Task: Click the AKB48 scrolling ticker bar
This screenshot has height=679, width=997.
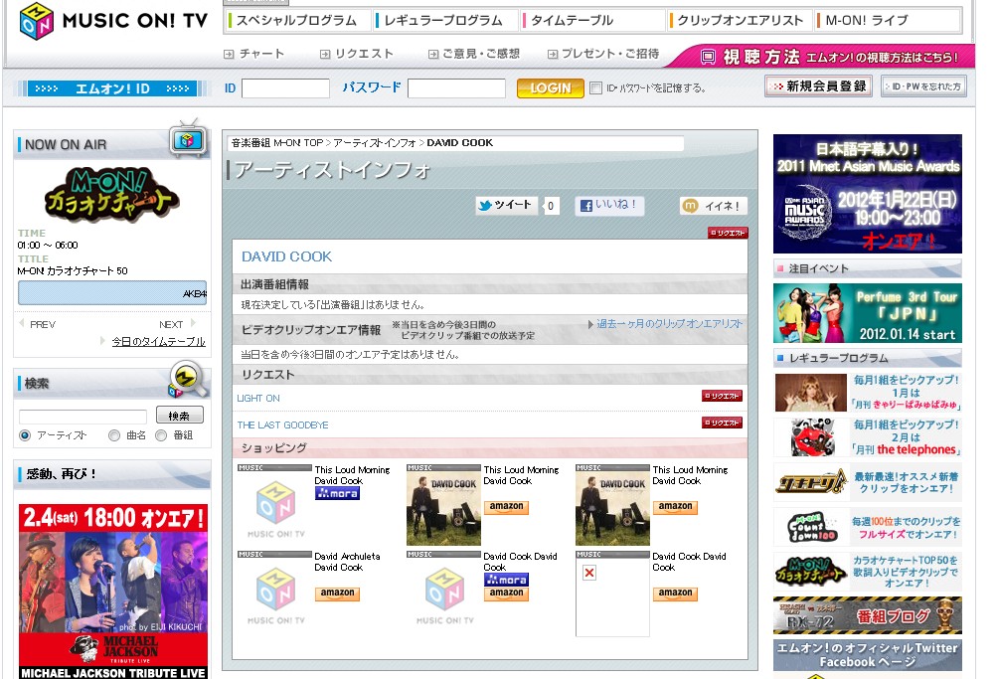Action: (112, 293)
